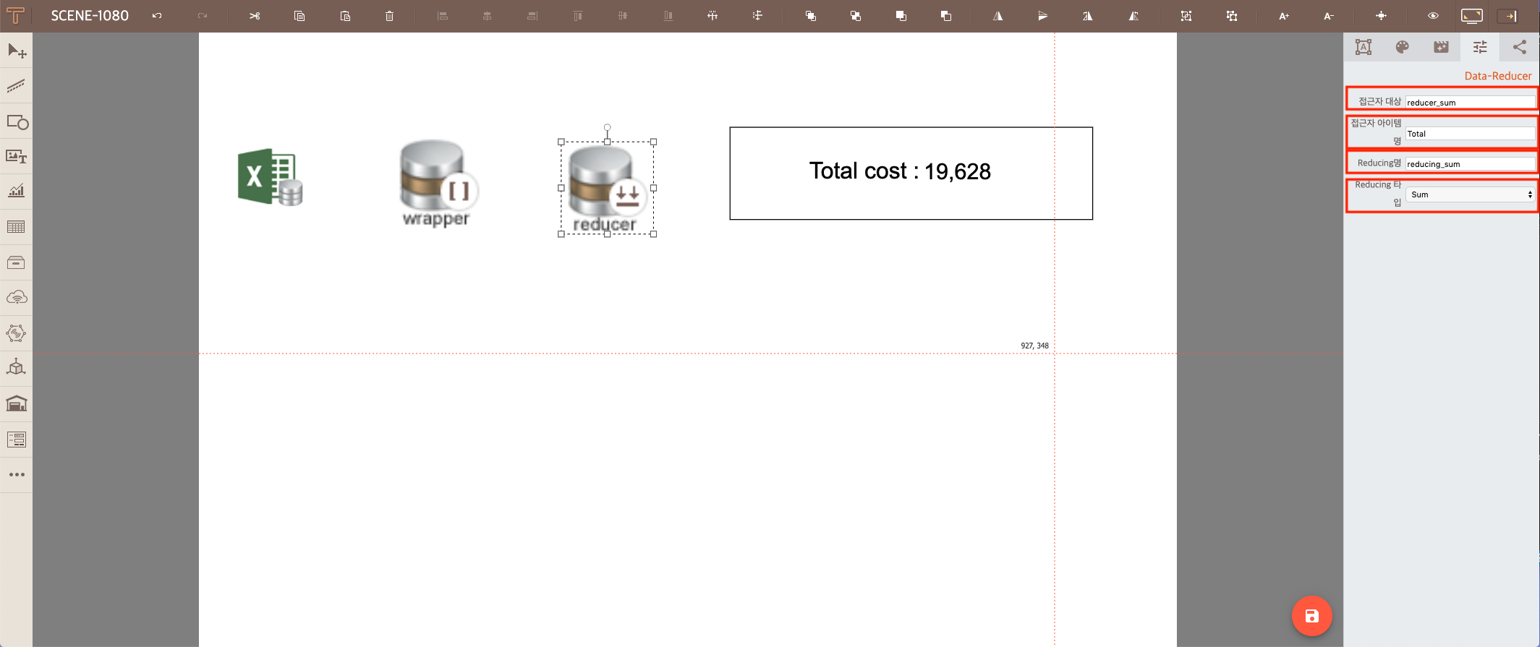This screenshot has height=647, width=1540.
Task: Distribute objects vertically
Action: tap(757, 16)
